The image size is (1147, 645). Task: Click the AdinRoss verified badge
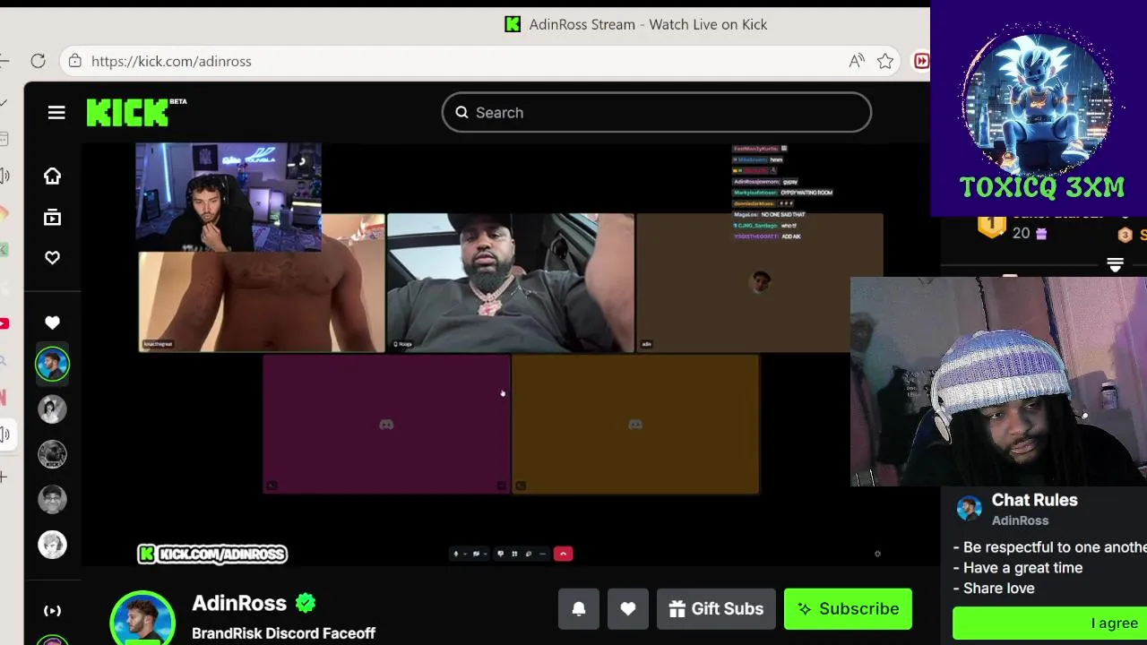pos(306,603)
